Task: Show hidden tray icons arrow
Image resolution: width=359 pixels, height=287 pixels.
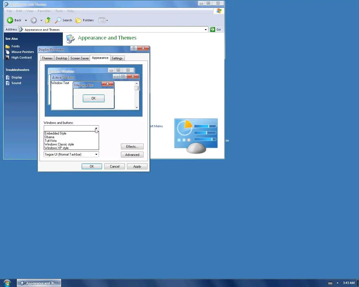Action: tap(337, 283)
